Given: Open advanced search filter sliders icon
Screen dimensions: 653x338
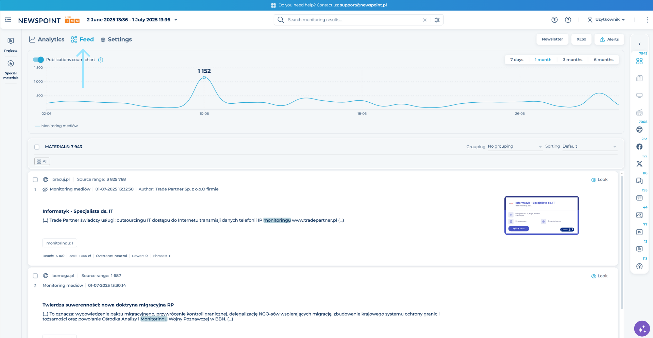Looking at the screenshot, I should (437, 20).
